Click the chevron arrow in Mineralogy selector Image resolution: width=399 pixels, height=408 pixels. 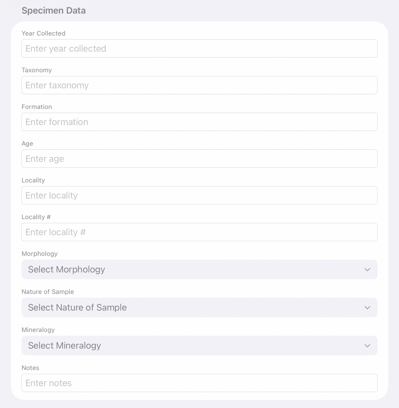[x=367, y=346]
